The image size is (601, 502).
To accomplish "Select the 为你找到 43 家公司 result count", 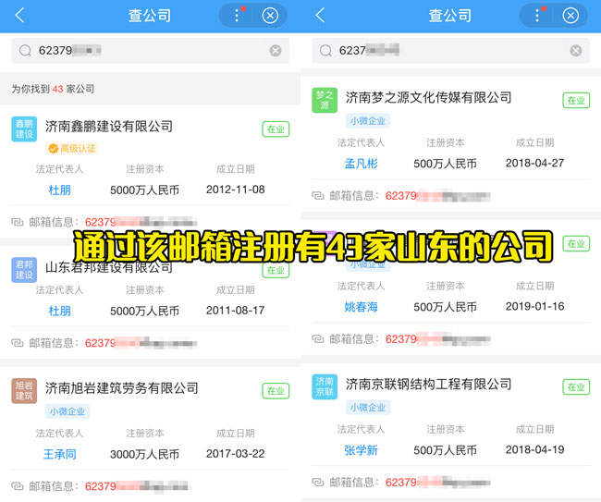I will [53, 89].
